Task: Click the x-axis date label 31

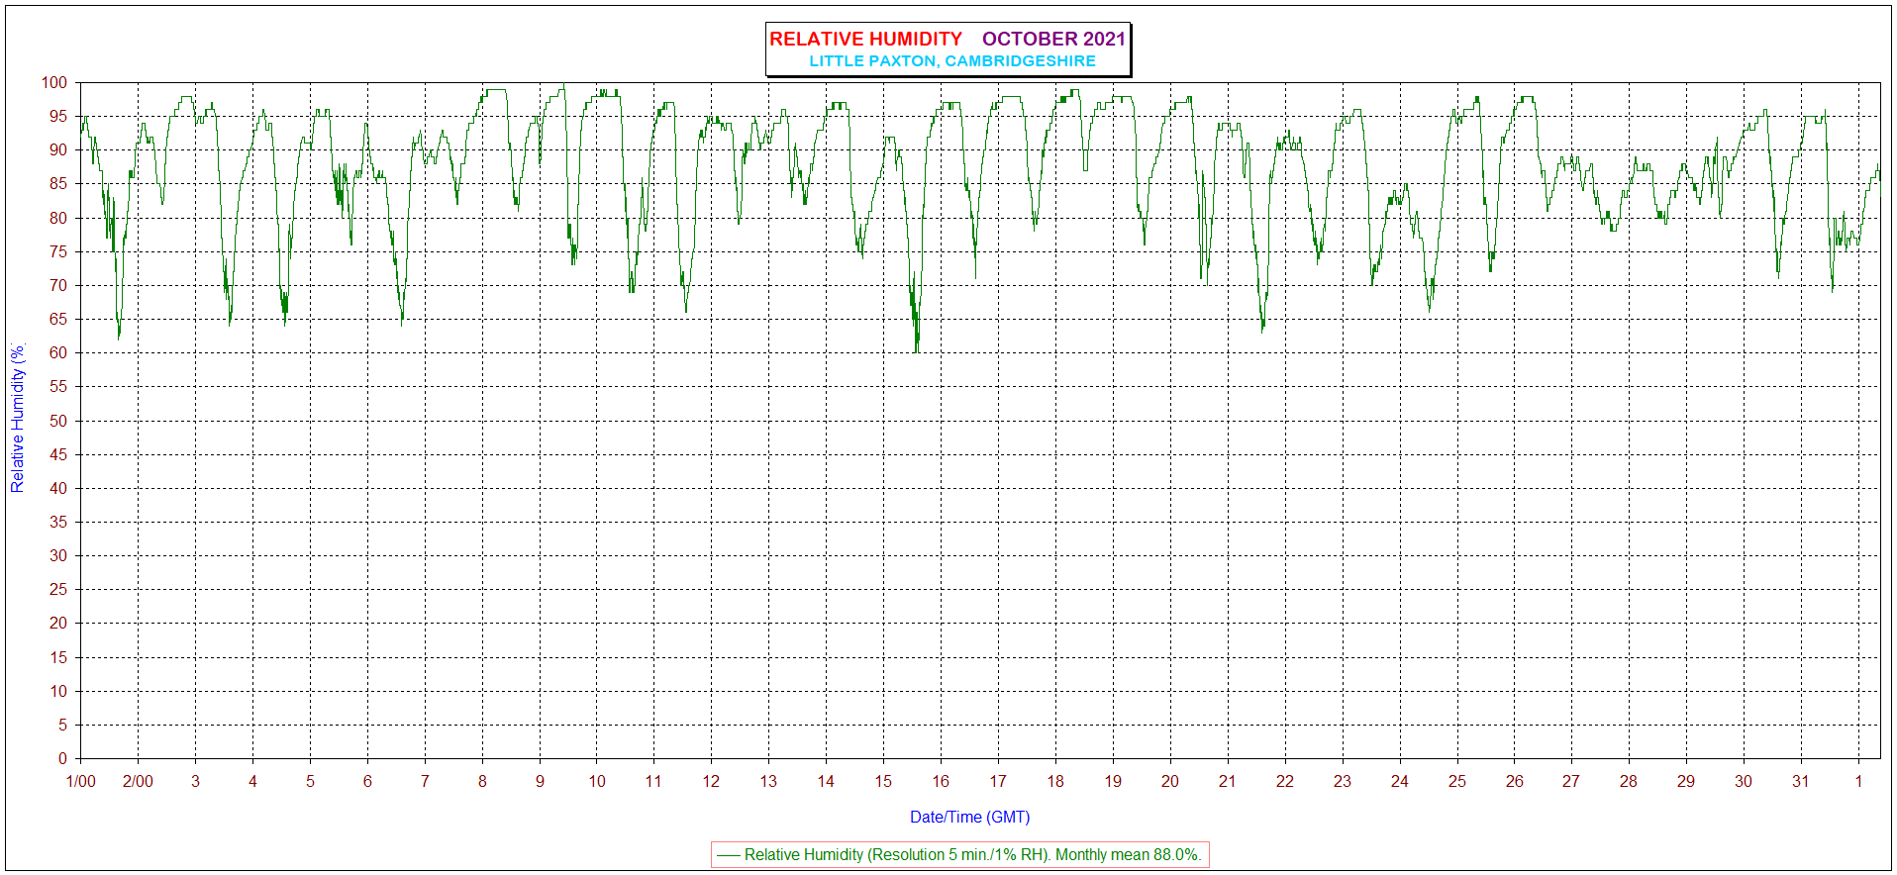Action: 1800,781
